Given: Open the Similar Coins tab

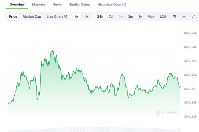Looking at the screenshot, I should tap(79, 5).
